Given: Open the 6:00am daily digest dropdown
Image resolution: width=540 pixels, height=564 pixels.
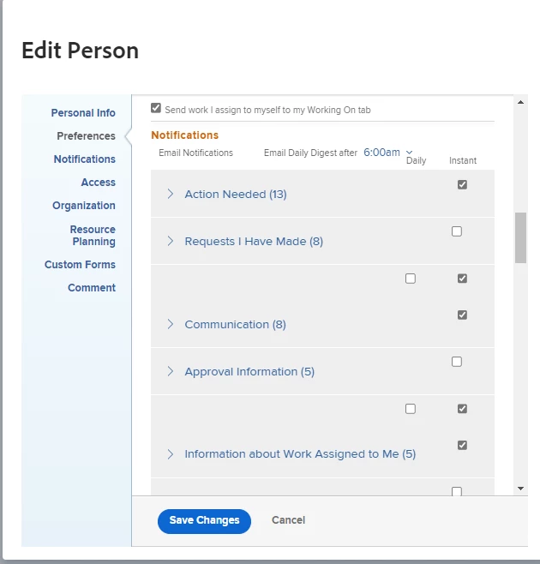Looking at the screenshot, I should [x=387, y=153].
